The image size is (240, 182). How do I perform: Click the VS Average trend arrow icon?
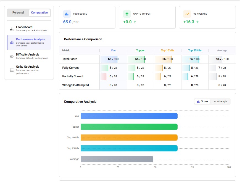tap(187, 14)
